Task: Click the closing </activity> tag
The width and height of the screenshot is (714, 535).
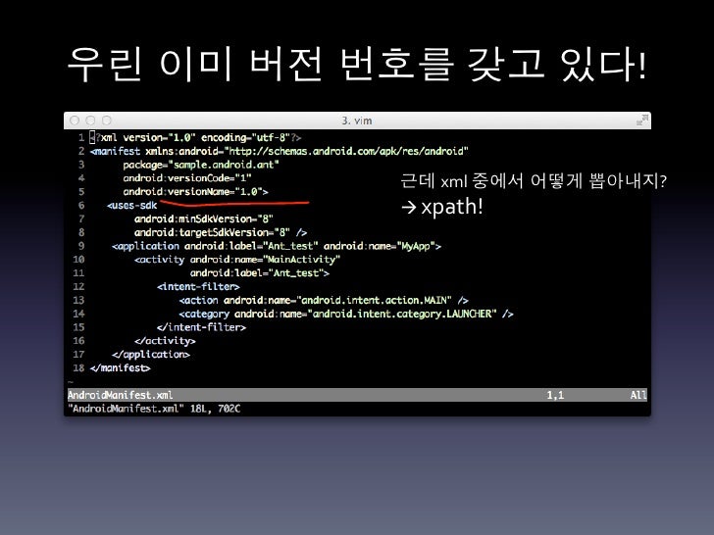Action: click(165, 341)
